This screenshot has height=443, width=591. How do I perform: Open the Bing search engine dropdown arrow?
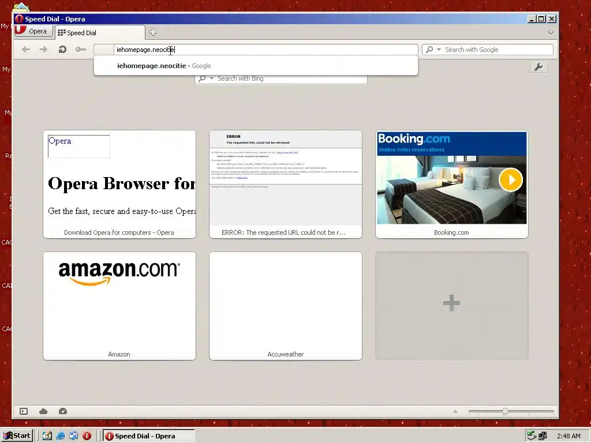pos(211,78)
